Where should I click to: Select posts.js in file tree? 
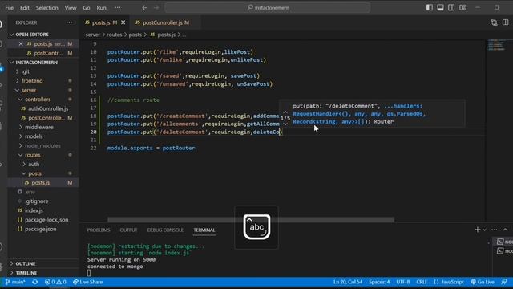(41, 183)
